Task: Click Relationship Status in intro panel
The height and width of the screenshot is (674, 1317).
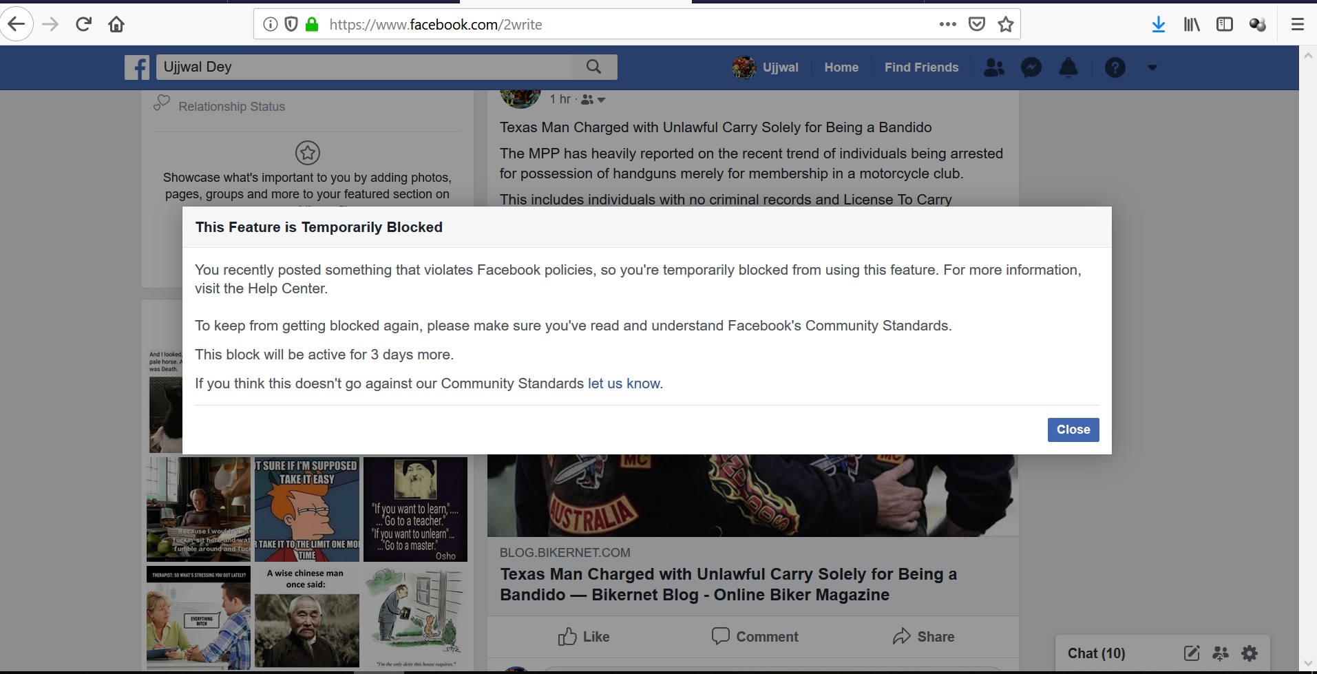Action: (231, 107)
